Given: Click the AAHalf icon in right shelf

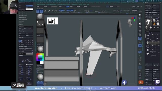Looking at the screenshot, I should [x=140, y=34].
